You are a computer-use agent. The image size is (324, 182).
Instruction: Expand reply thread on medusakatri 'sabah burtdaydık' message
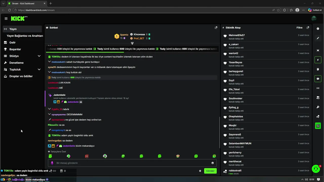50,62
